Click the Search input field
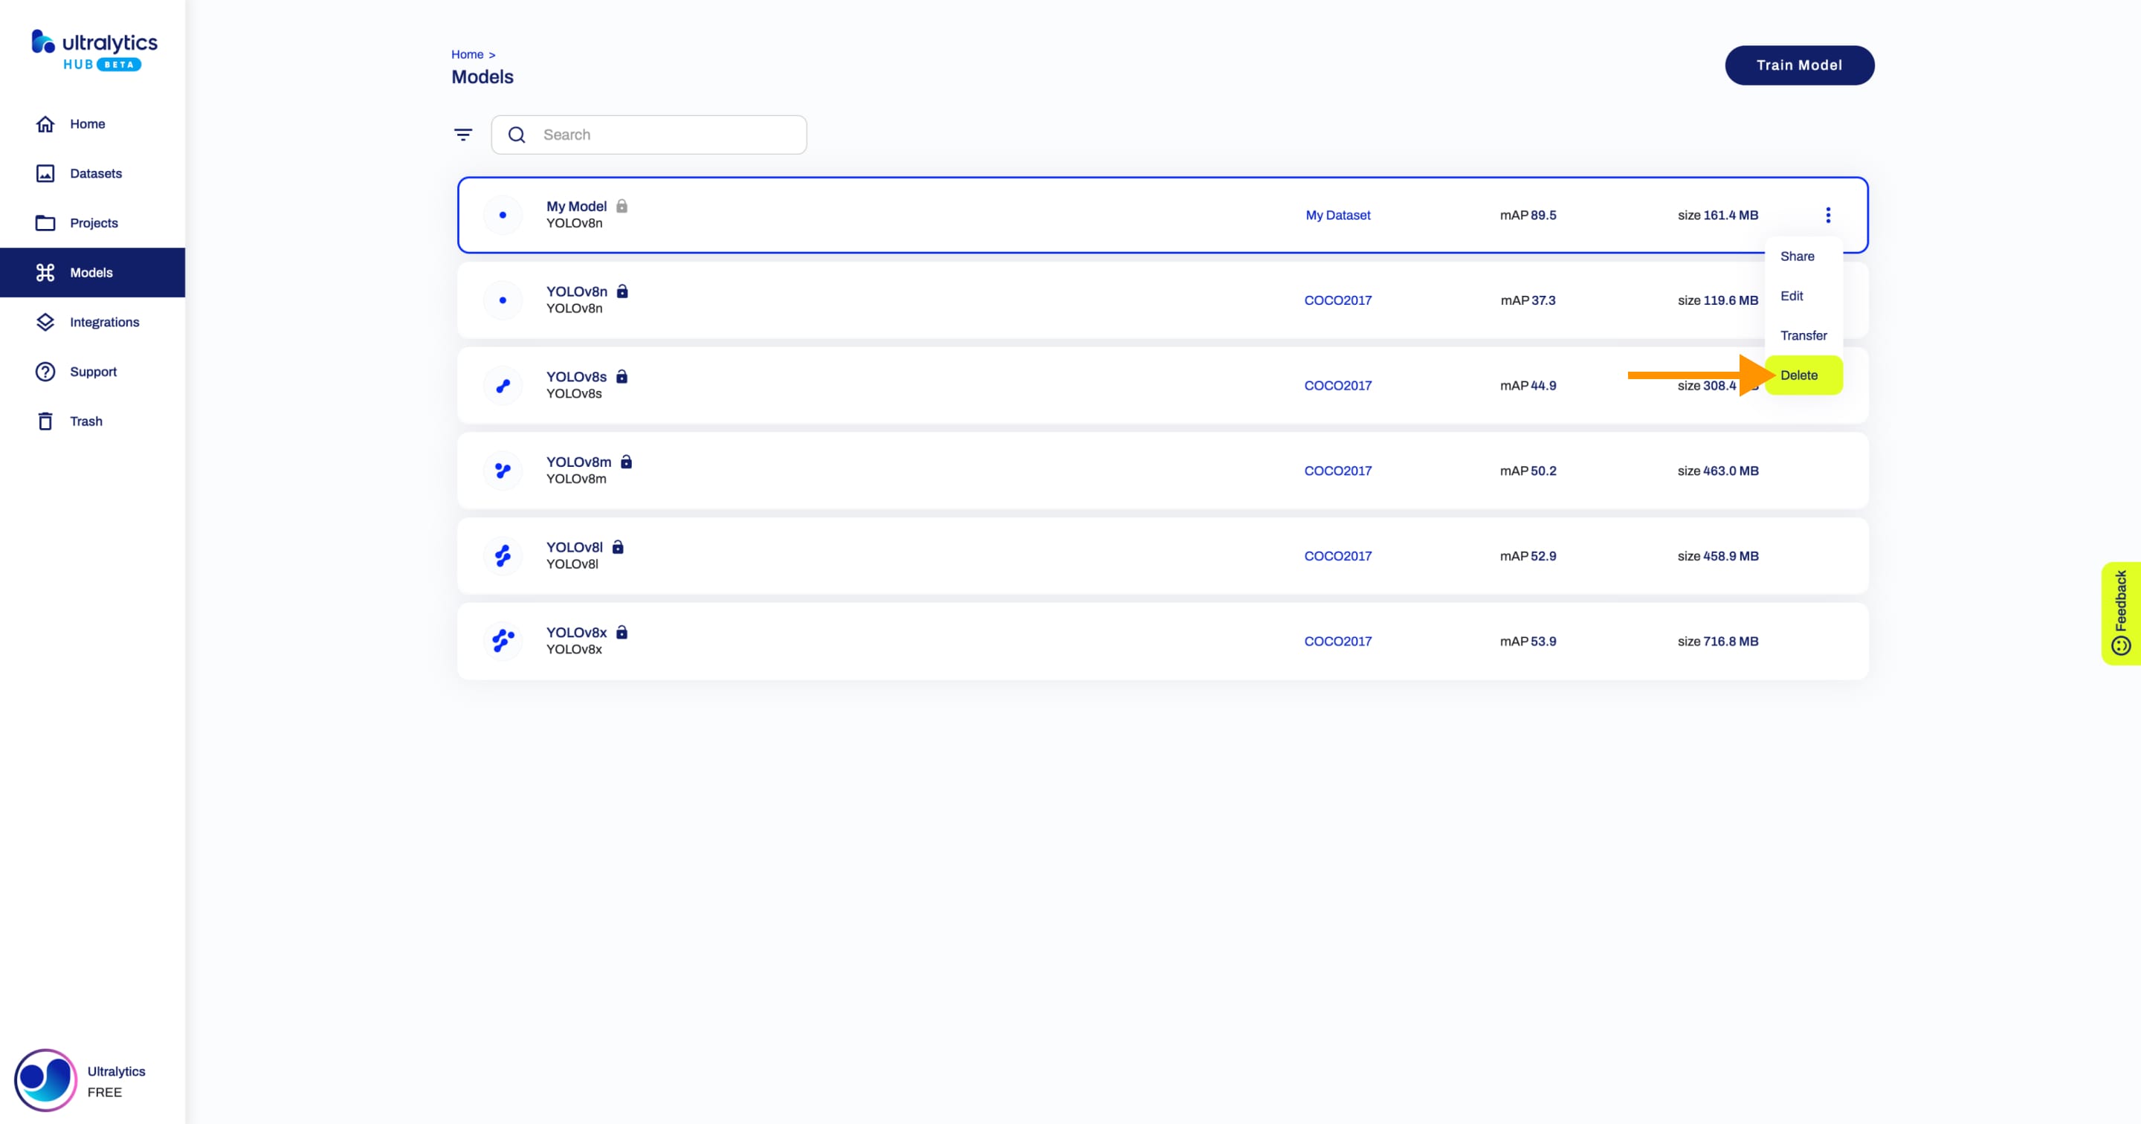The height and width of the screenshot is (1124, 2141). 665,135
